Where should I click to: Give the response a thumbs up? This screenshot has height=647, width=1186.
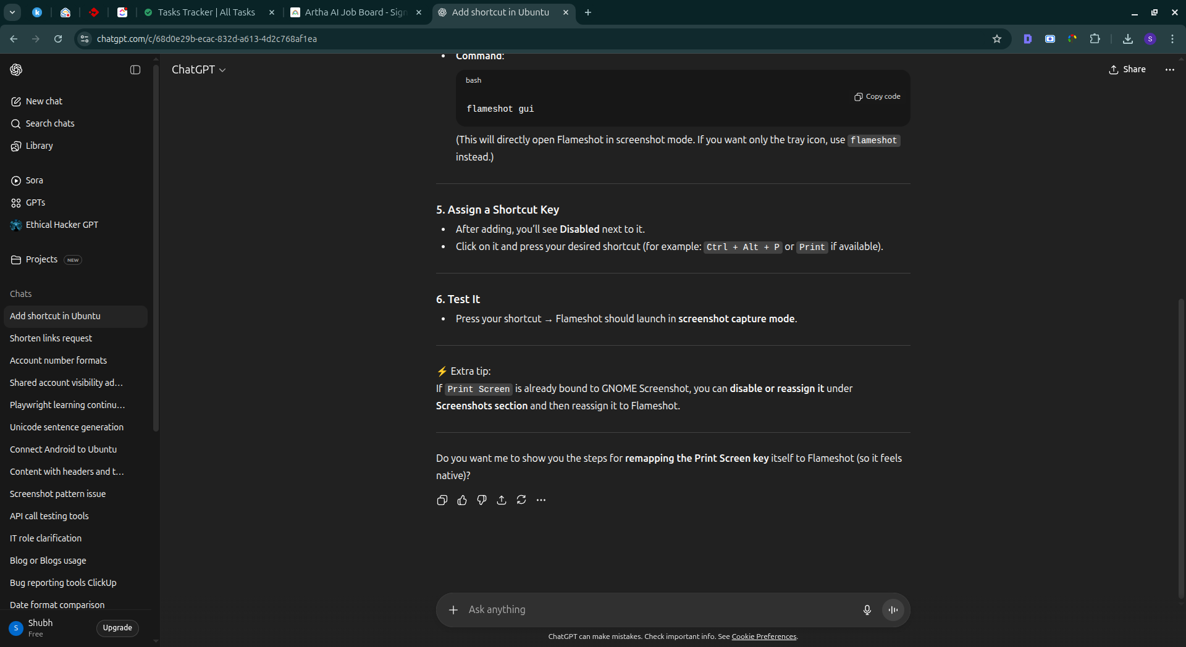point(462,500)
